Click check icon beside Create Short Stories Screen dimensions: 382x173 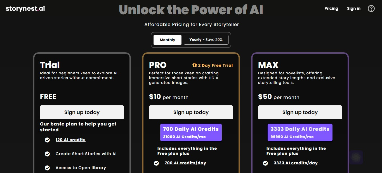(47, 154)
